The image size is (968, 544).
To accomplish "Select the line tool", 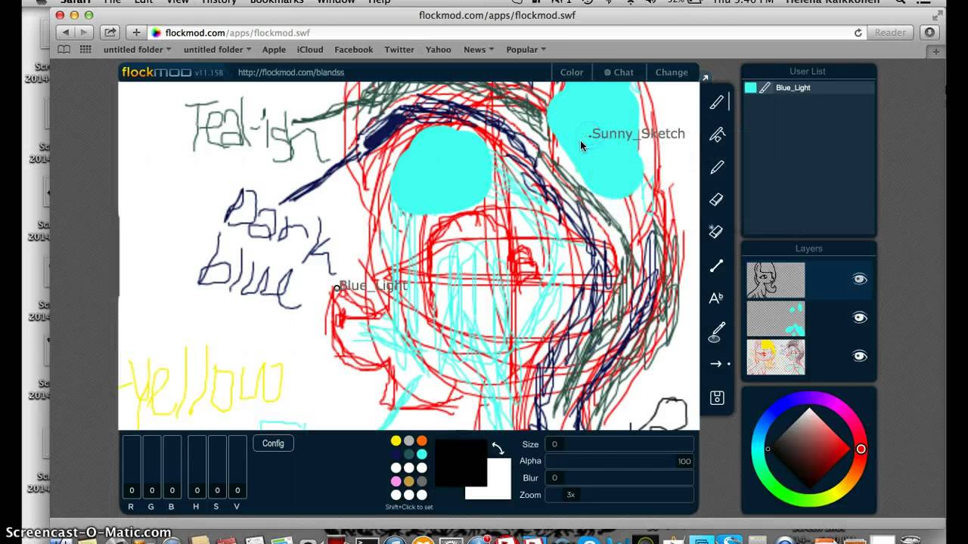I will [x=716, y=265].
